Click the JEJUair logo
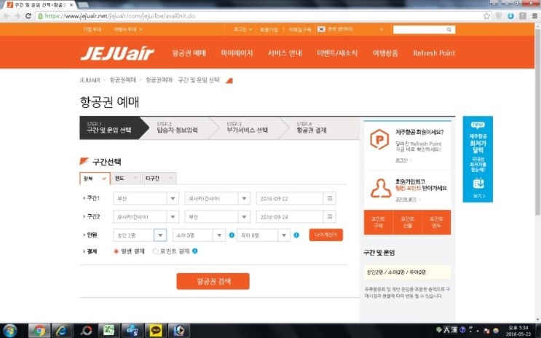This screenshot has width=541, height=338. click(117, 53)
